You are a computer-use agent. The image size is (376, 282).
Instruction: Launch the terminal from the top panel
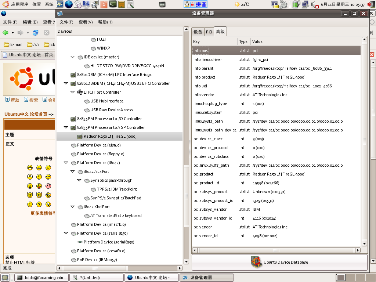point(113,4)
